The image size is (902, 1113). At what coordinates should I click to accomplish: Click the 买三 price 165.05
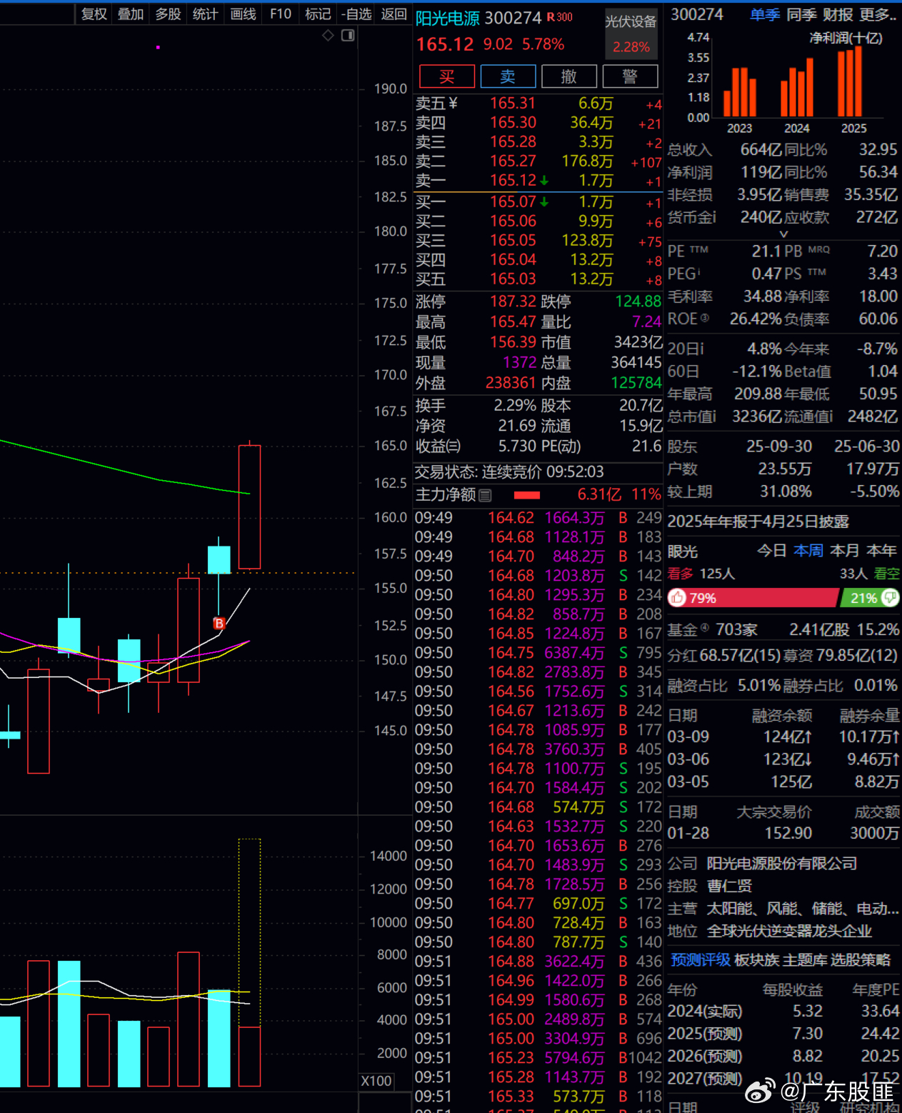513,241
